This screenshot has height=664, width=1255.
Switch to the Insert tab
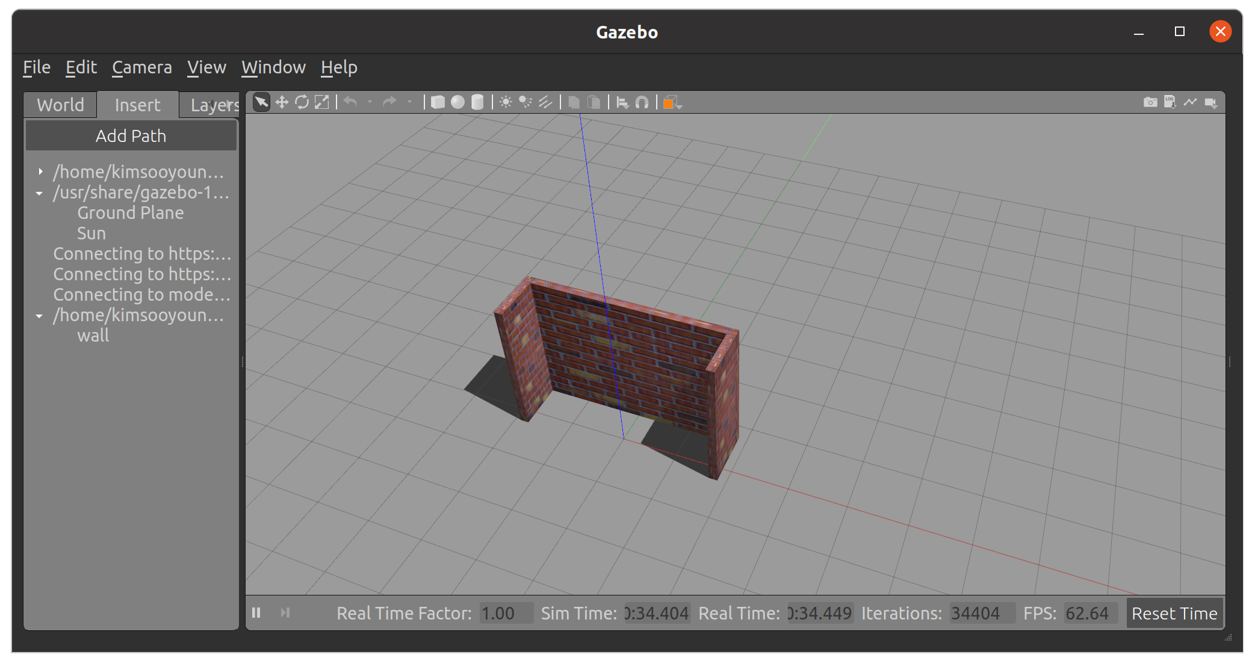click(x=137, y=105)
